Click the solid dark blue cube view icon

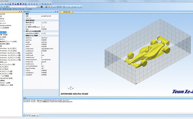[18, 4]
